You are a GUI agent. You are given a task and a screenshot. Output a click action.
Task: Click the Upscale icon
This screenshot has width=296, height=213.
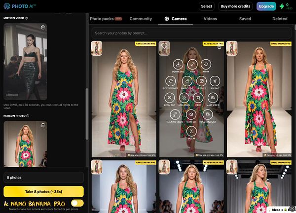(201, 81)
